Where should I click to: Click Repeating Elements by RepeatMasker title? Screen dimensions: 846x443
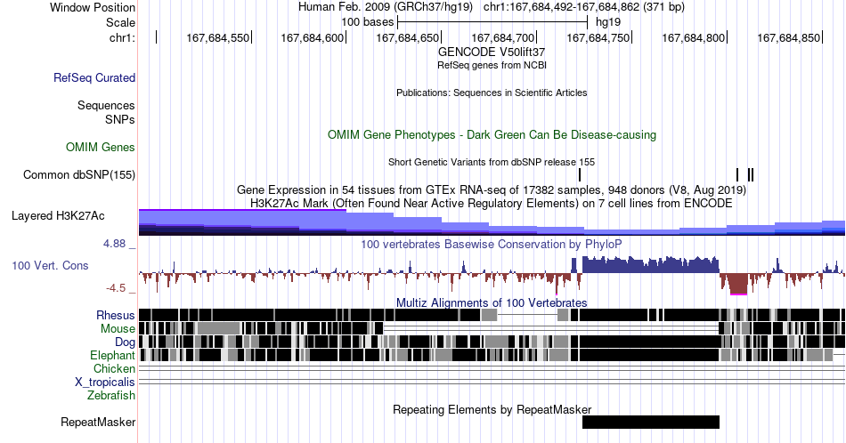[492, 409]
